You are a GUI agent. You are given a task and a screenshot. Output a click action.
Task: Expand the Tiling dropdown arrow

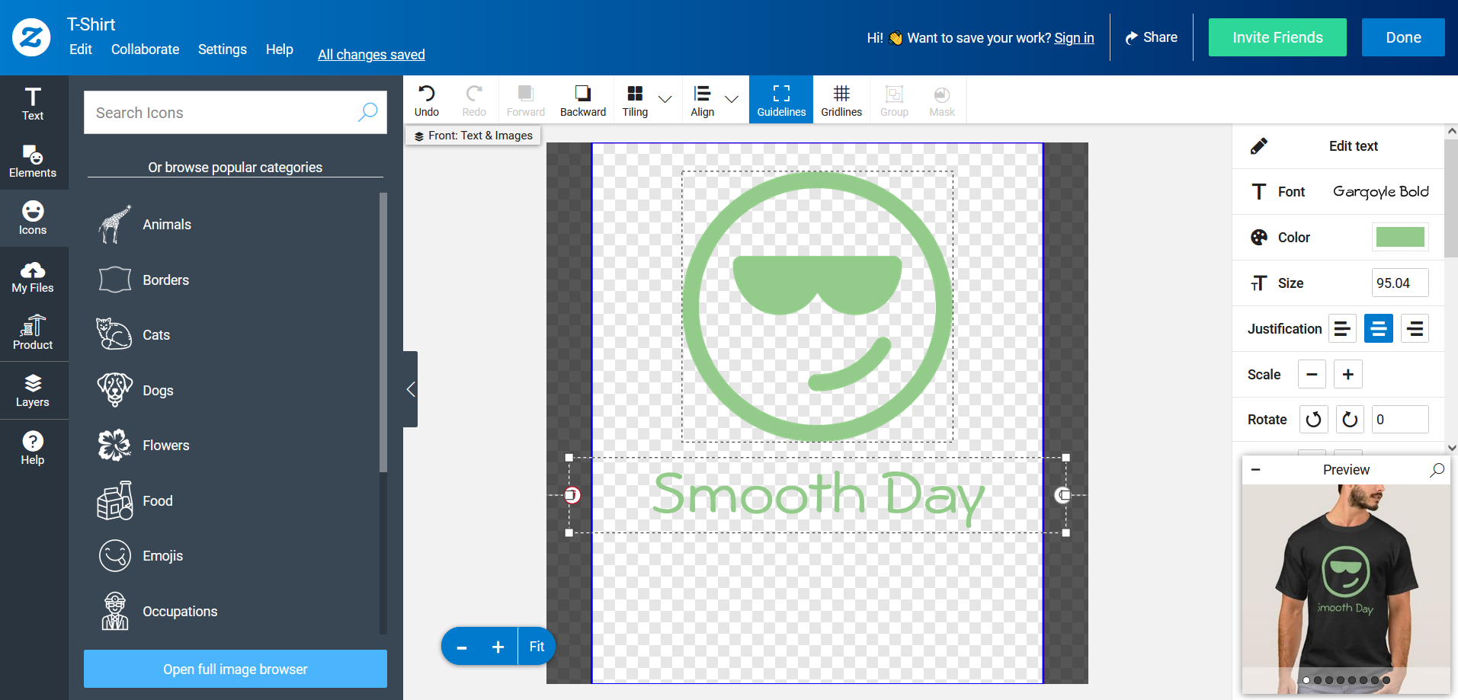click(665, 99)
